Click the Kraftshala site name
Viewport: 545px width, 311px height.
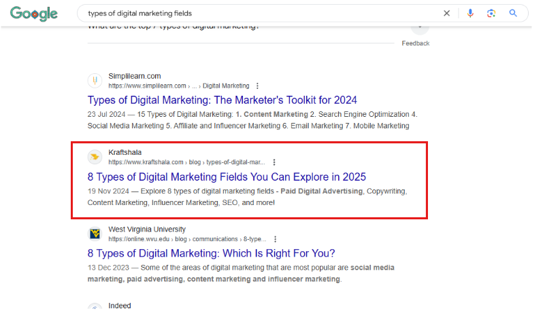(x=125, y=152)
